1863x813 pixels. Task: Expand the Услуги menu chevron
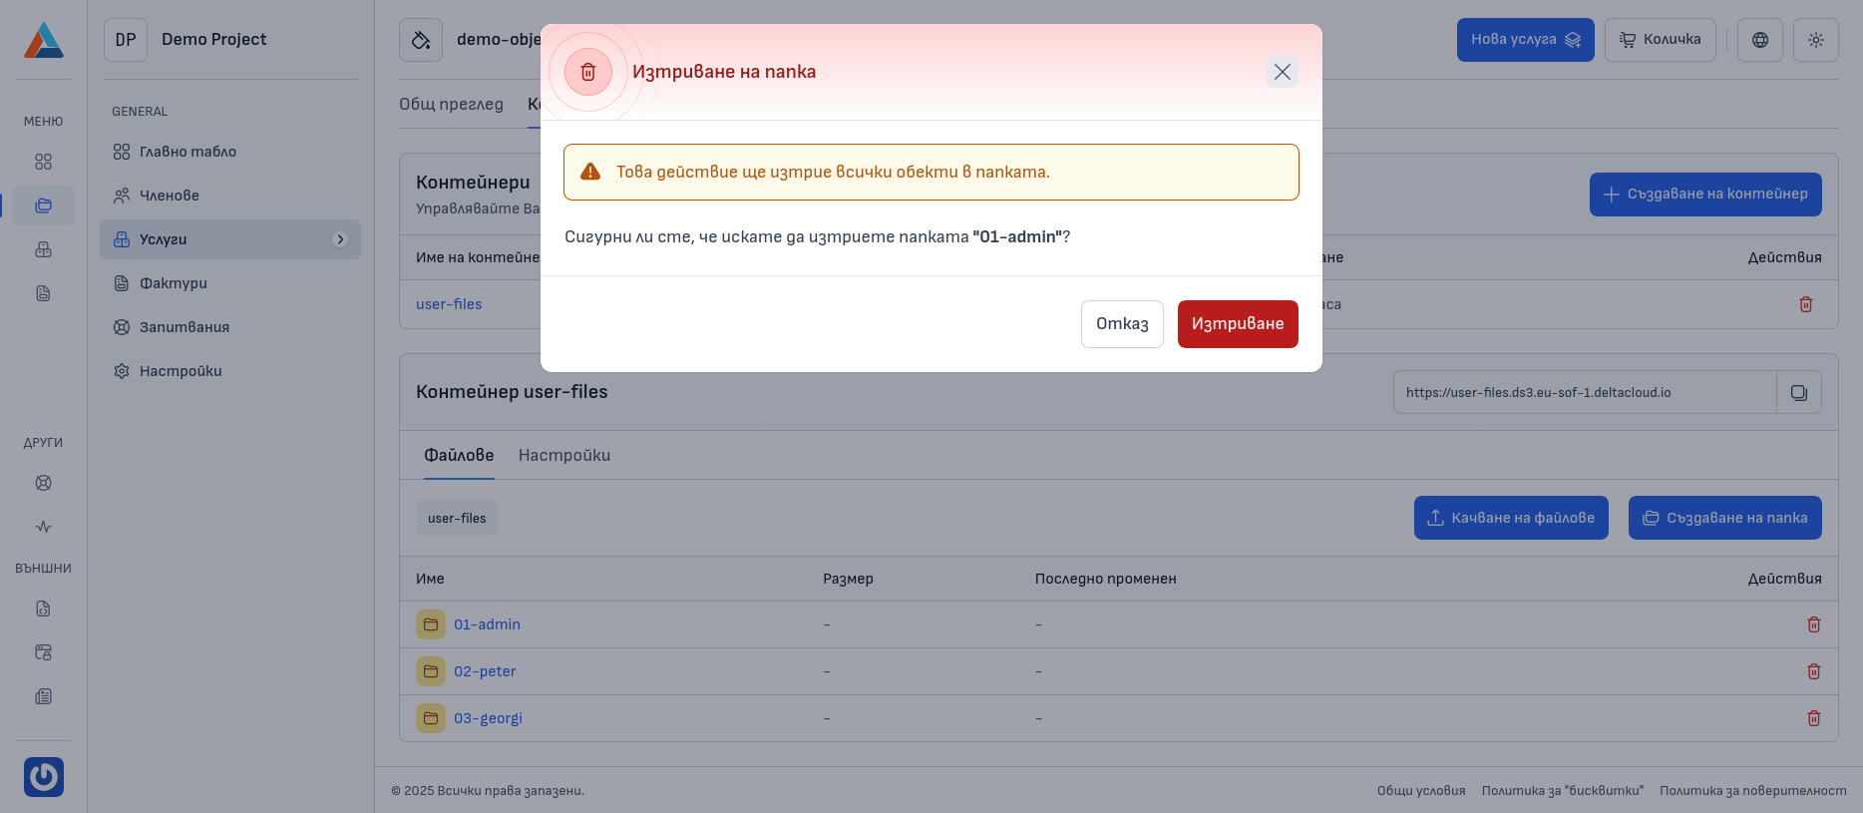click(339, 239)
